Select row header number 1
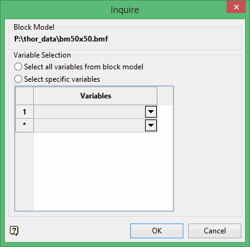Screen dimensions: 250x247 [x=25, y=112]
